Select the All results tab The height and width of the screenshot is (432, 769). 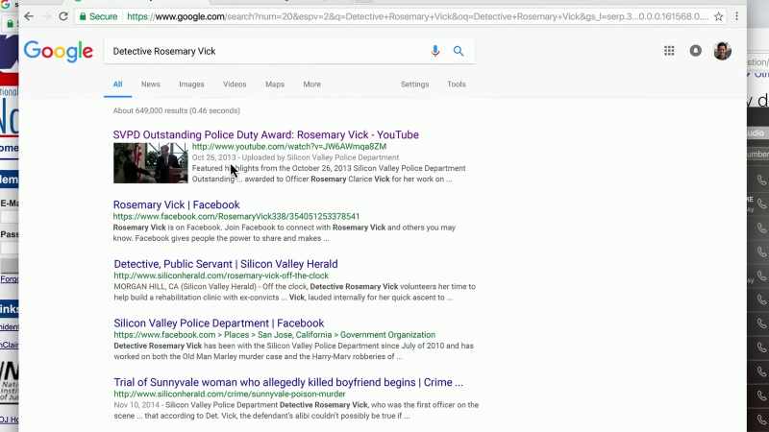coord(117,84)
